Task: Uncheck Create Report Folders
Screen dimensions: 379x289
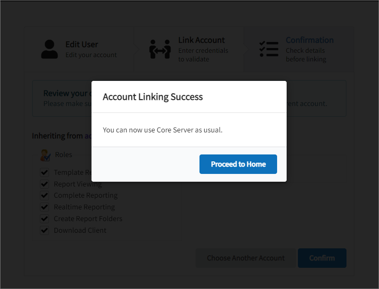Action: (44, 218)
